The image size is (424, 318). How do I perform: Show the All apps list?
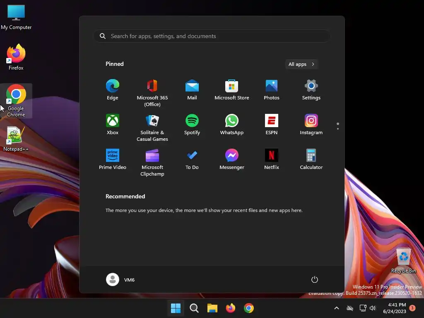click(301, 64)
